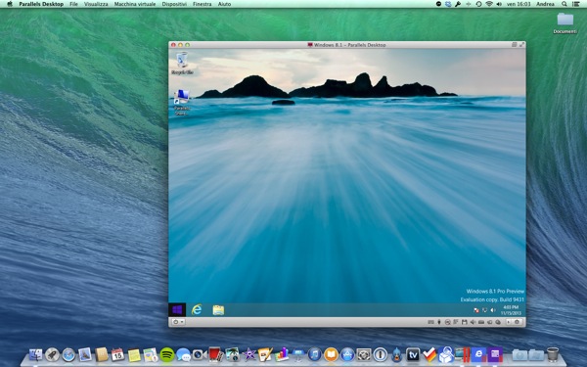Open iTunes in the Dock

pyautogui.click(x=315, y=355)
